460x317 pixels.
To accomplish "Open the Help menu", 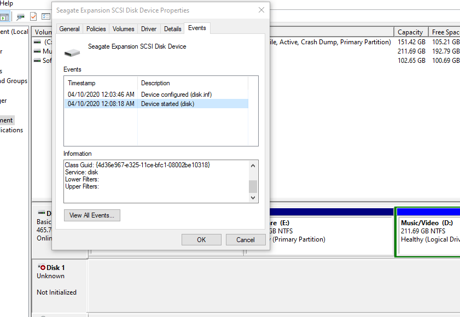I will pos(7,3).
